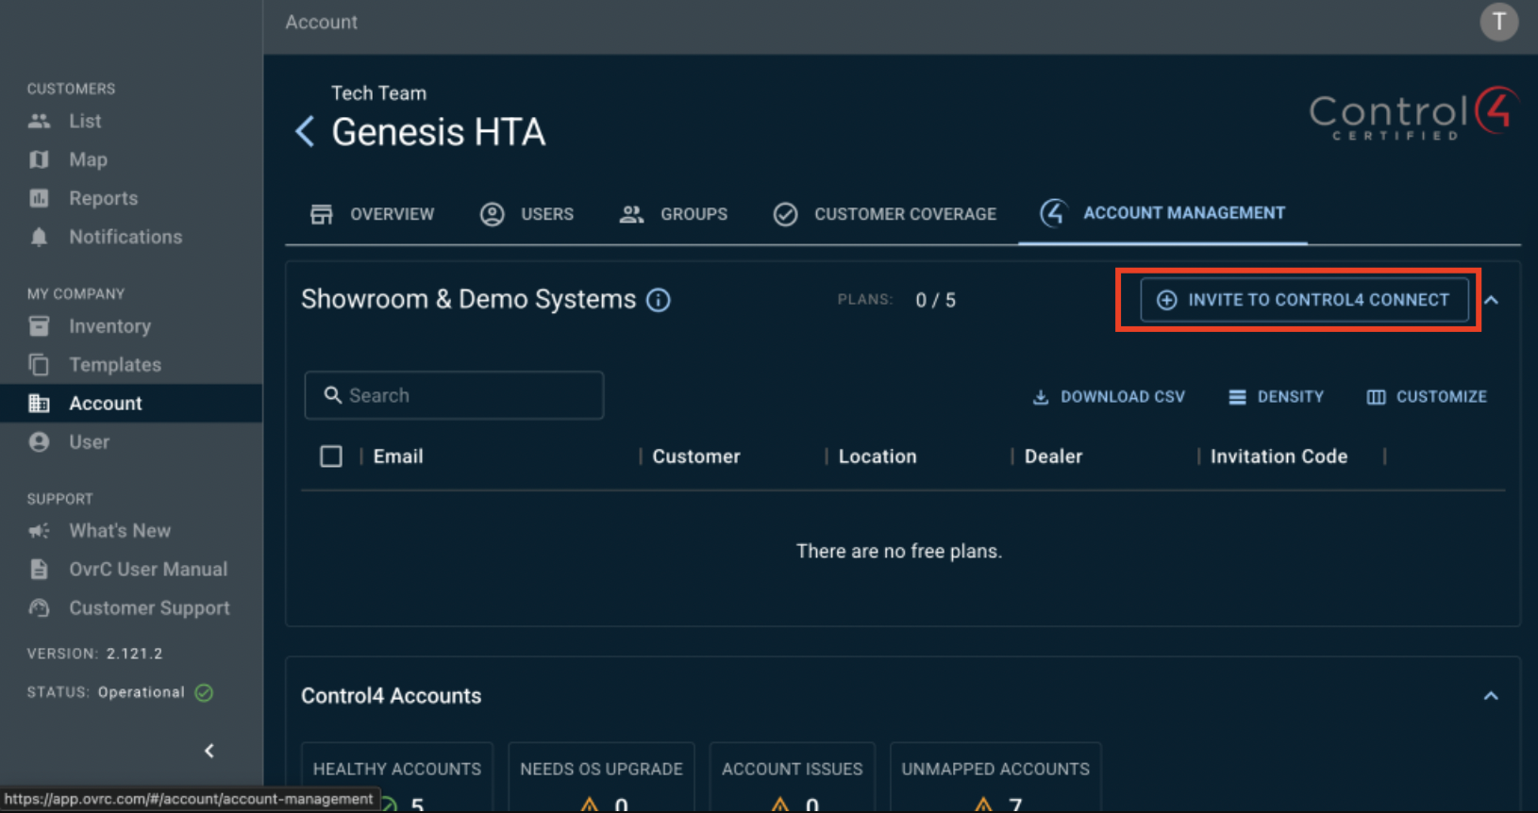Open the OvrC User Manual document icon
Image resolution: width=1538 pixels, height=813 pixels.
pyautogui.click(x=39, y=570)
